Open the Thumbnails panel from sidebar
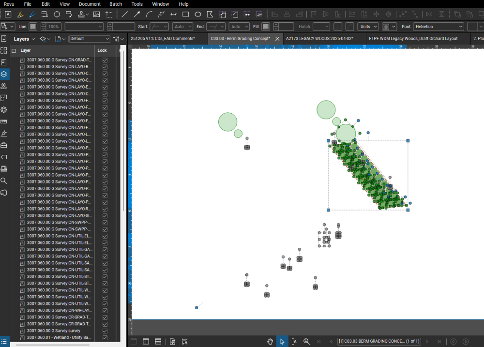Image resolution: width=484 pixels, height=347 pixels. point(4,50)
